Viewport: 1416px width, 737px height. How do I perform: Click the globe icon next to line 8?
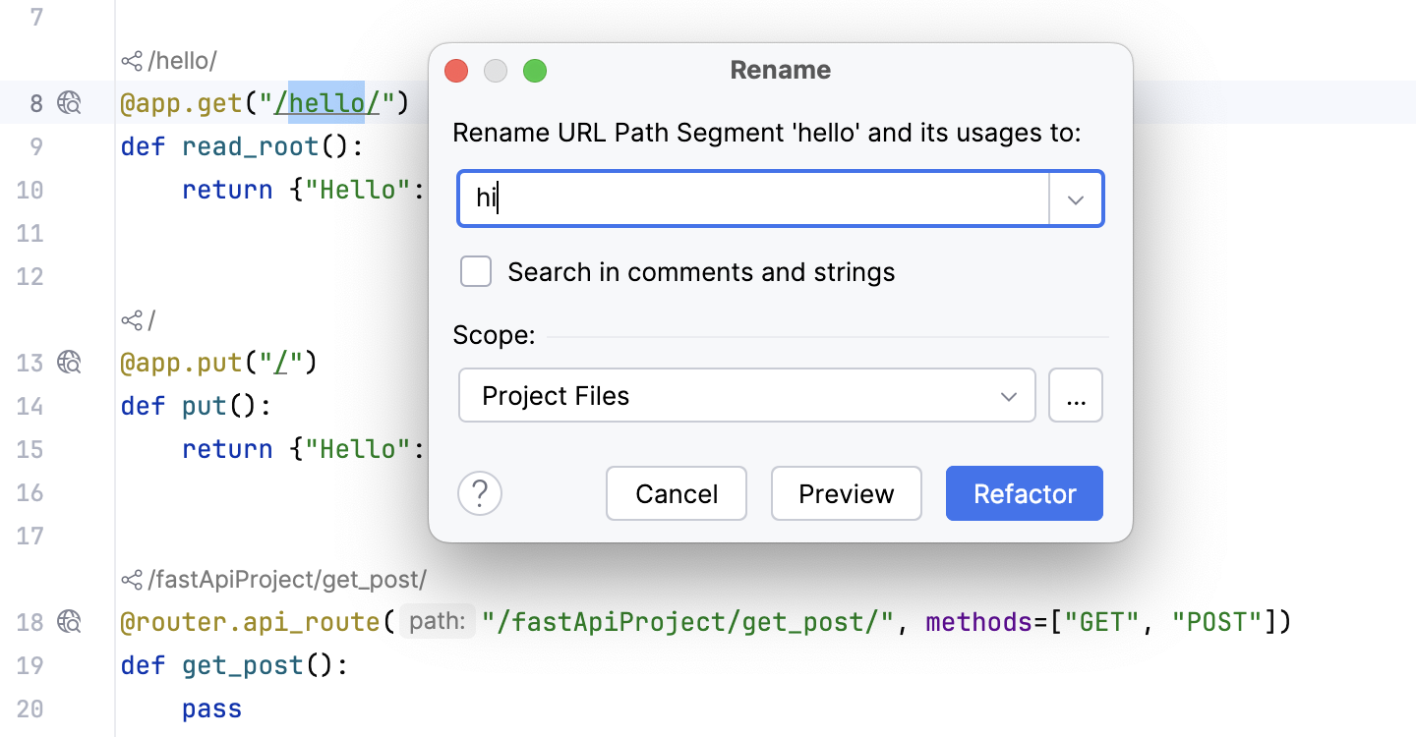click(x=67, y=102)
